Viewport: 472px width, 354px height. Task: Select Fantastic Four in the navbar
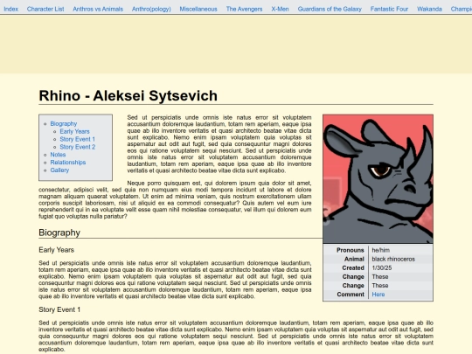pyautogui.click(x=389, y=9)
